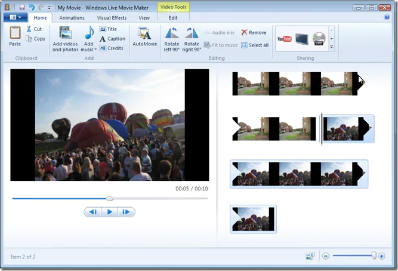The image size is (398, 271).
Task: Open the Animations tab
Action: point(72,18)
